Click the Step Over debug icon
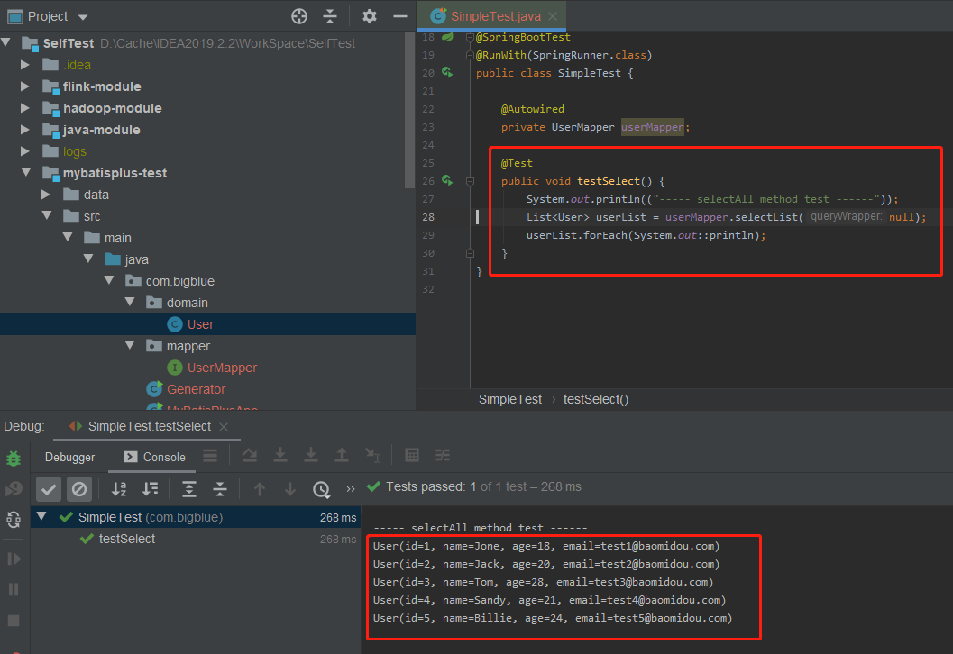Image resolution: width=953 pixels, height=654 pixels. point(249,456)
